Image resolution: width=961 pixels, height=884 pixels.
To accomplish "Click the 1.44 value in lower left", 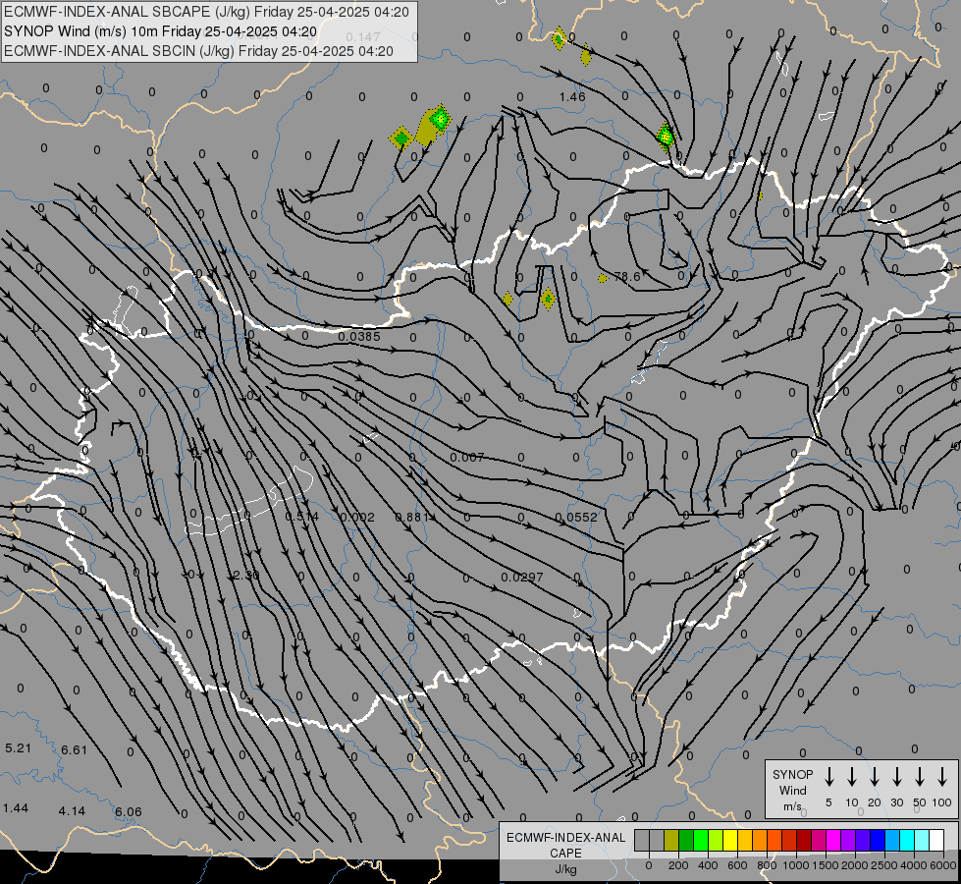I will coord(16,808).
